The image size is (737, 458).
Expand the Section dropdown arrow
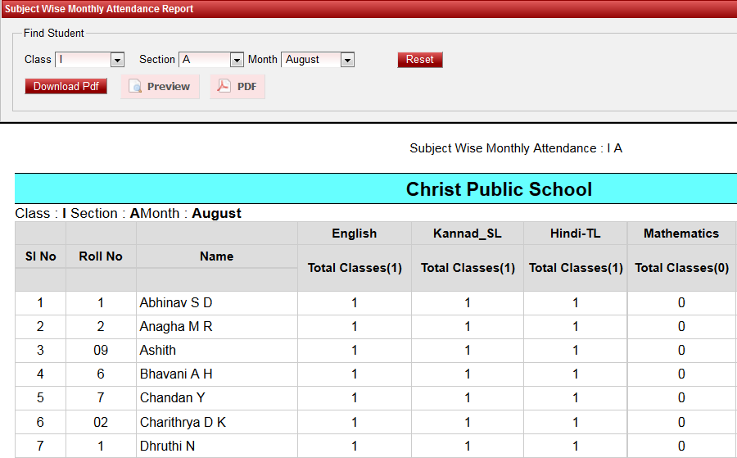pos(237,60)
